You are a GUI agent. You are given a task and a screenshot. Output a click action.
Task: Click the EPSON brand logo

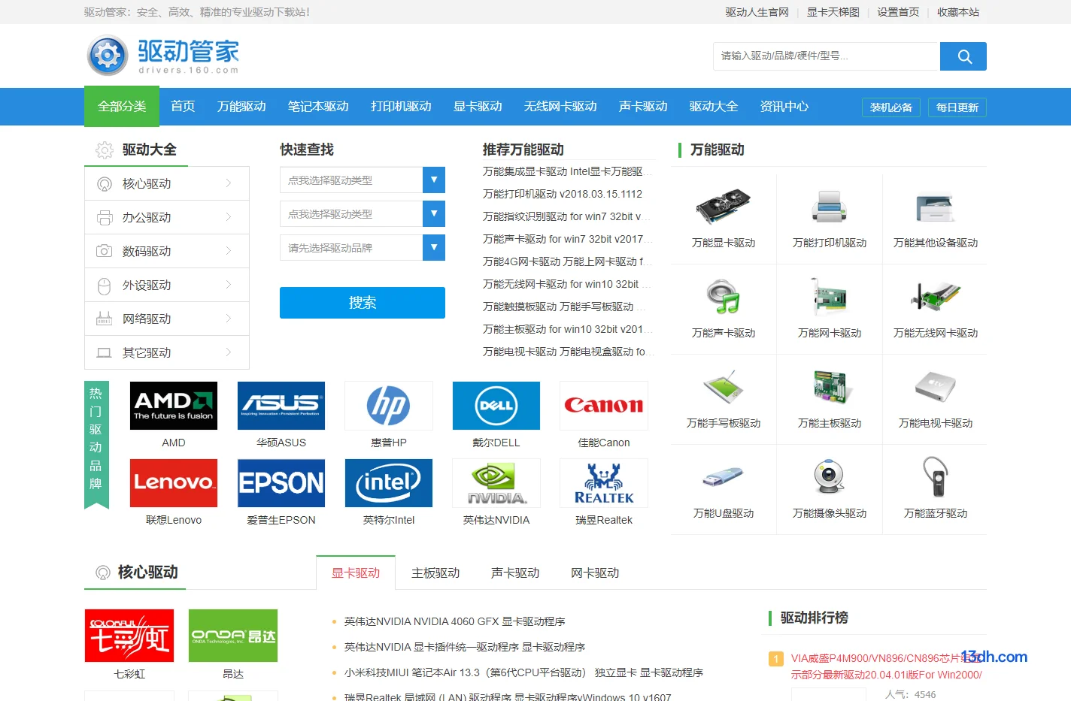pyautogui.click(x=281, y=483)
